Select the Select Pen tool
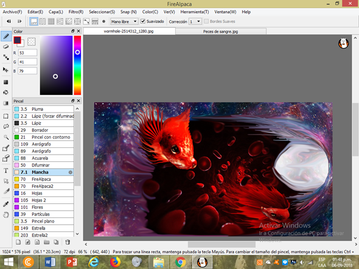This screenshot has height=269, width=359. 6,148
